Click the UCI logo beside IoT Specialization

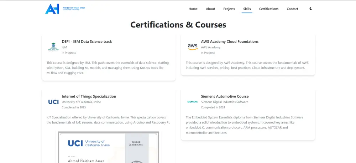click(x=53, y=102)
